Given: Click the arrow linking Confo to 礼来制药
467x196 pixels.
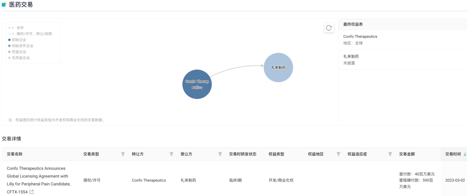Looking at the screenshot, I should (x=237, y=68).
